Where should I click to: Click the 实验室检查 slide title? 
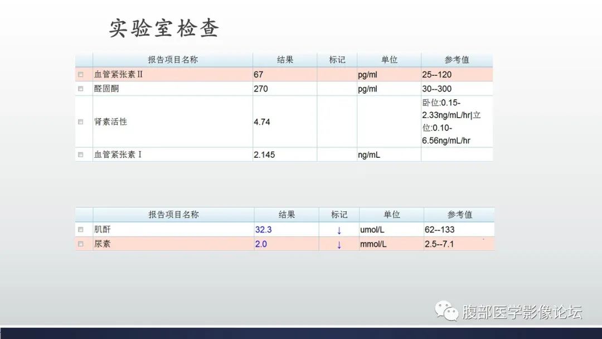coord(164,29)
